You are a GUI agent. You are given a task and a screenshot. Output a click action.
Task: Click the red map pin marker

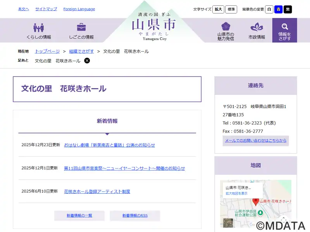point(256,201)
